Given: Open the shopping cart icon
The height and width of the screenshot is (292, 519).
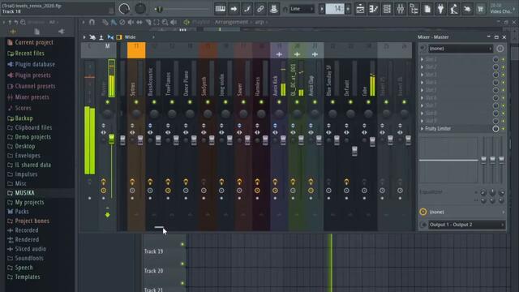Looking at the screenshot, I should (480, 9).
